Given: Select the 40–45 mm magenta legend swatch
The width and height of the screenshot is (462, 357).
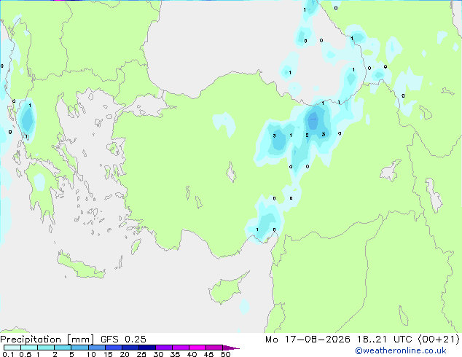Looking at the screenshot, I should pyautogui.click(x=197, y=348).
